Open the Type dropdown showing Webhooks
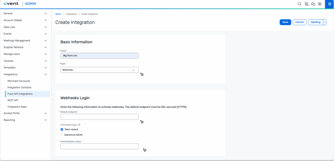Viewport: 334px width, 161px height. (x=99, y=70)
